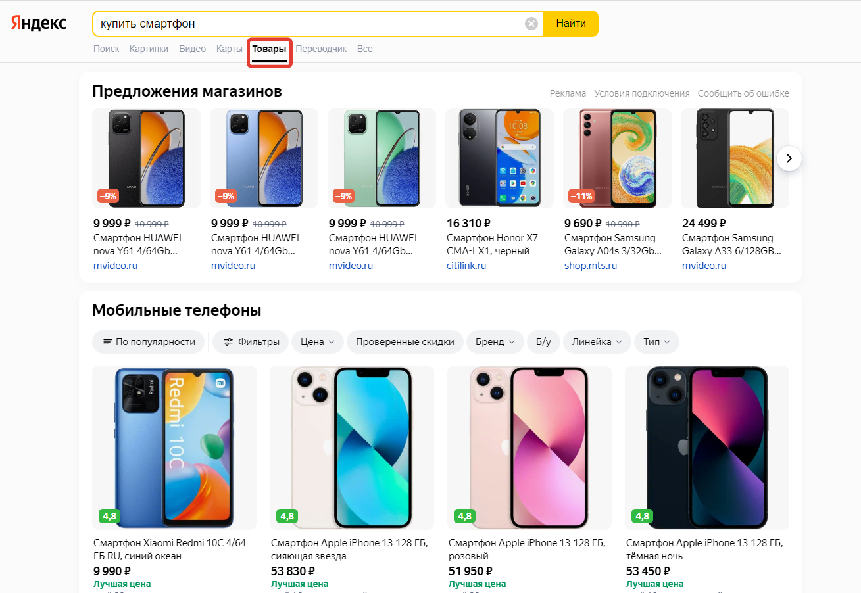The width and height of the screenshot is (861, 593).
Task: Toggle the Б/у filter chip
Action: click(543, 342)
